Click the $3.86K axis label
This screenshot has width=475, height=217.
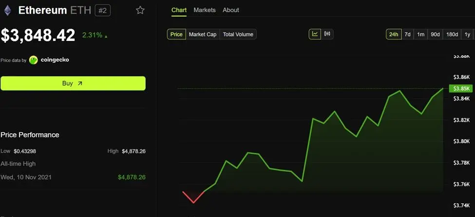pos(461,77)
